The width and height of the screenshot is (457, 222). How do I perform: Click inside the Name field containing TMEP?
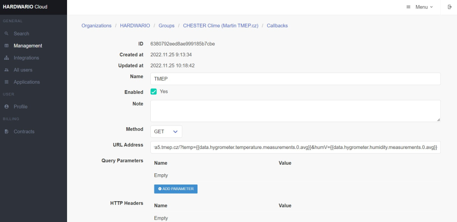(295, 79)
